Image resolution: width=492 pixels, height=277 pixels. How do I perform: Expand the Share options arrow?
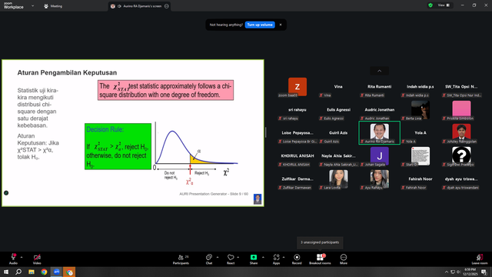pos(263,257)
